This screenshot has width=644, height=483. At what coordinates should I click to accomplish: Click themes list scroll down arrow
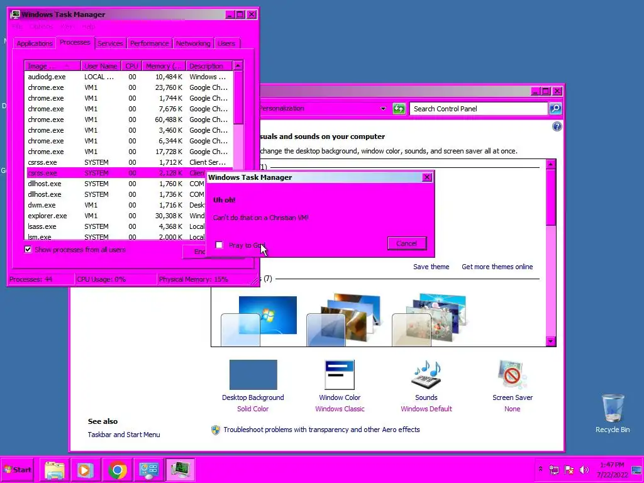point(551,341)
